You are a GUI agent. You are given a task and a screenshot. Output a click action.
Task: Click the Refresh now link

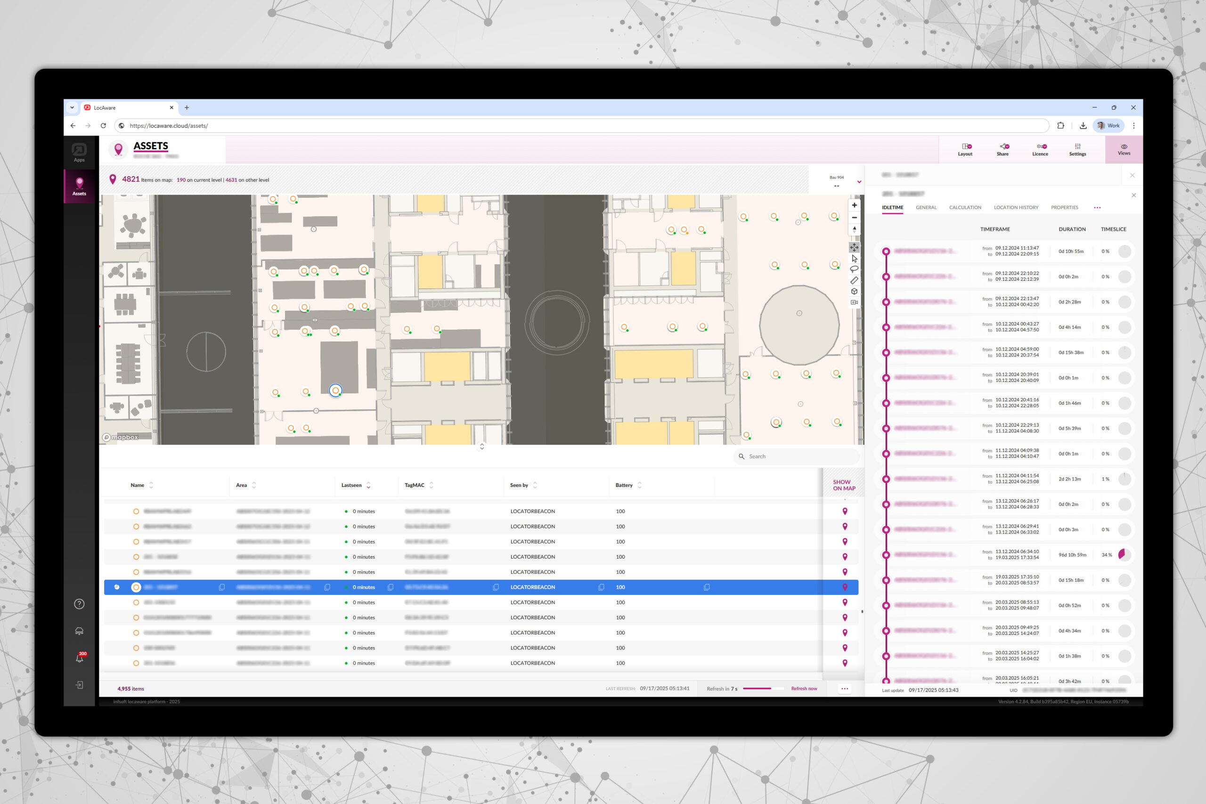pos(804,689)
